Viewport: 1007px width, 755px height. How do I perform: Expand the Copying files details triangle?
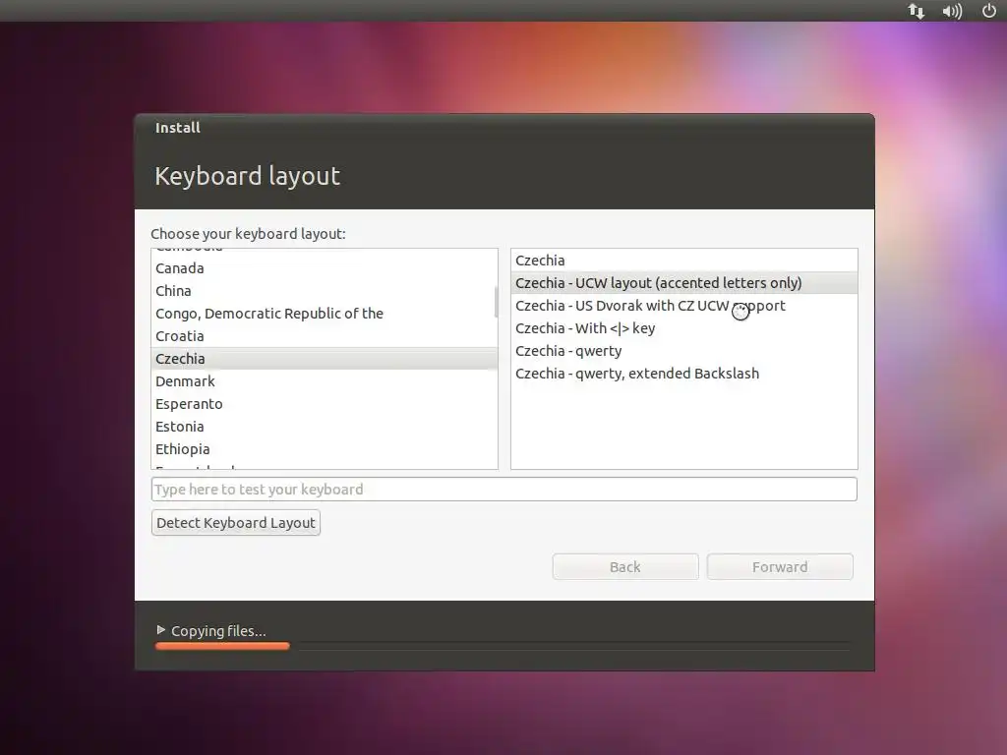[160, 630]
